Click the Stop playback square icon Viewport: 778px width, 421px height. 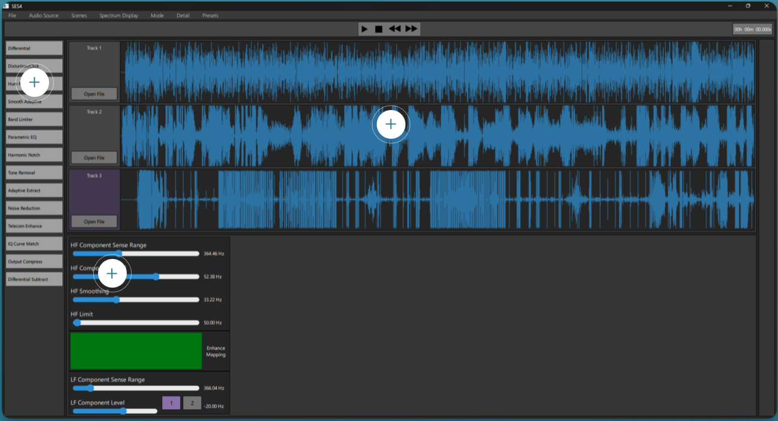(x=379, y=29)
